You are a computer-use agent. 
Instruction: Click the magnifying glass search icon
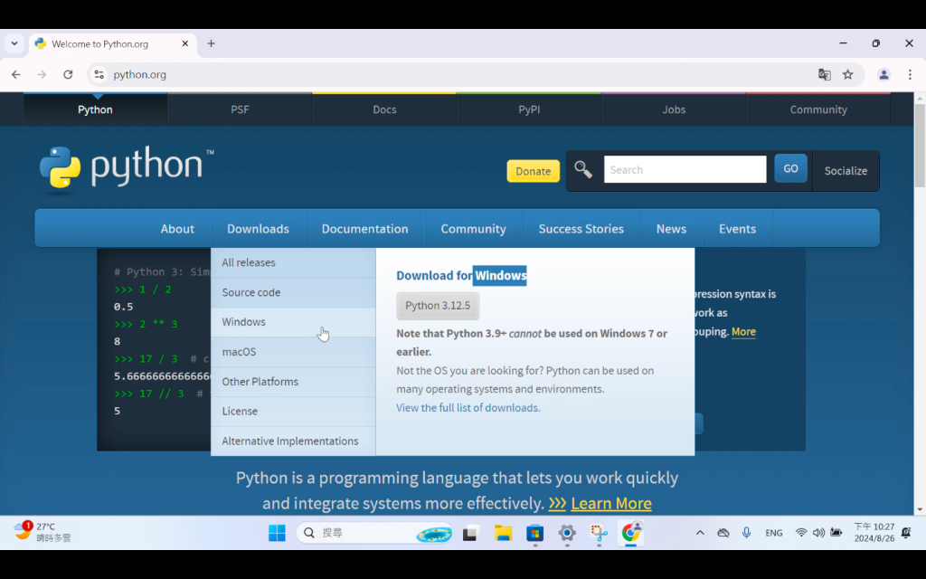click(583, 169)
